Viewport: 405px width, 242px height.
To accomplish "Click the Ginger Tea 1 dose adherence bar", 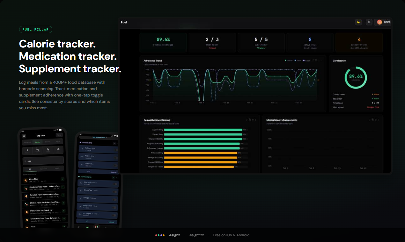I will pyautogui.click(x=199, y=167).
